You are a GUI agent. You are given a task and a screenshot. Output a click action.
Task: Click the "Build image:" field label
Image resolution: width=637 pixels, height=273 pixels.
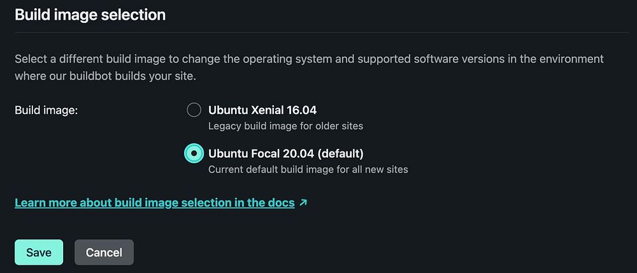coord(46,110)
